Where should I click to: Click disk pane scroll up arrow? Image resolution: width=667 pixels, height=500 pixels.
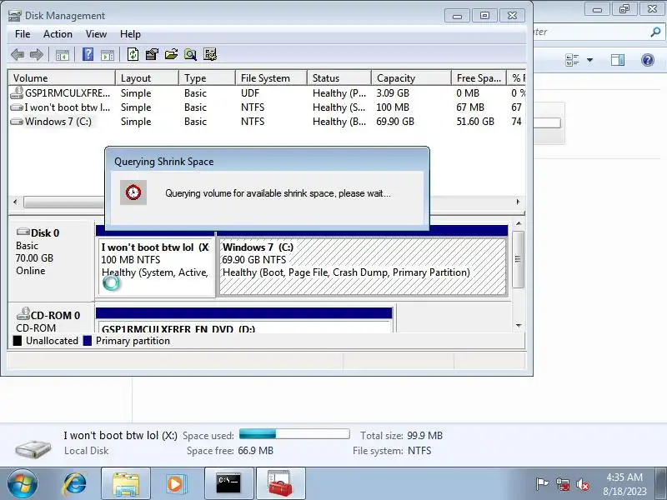(x=519, y=224)
